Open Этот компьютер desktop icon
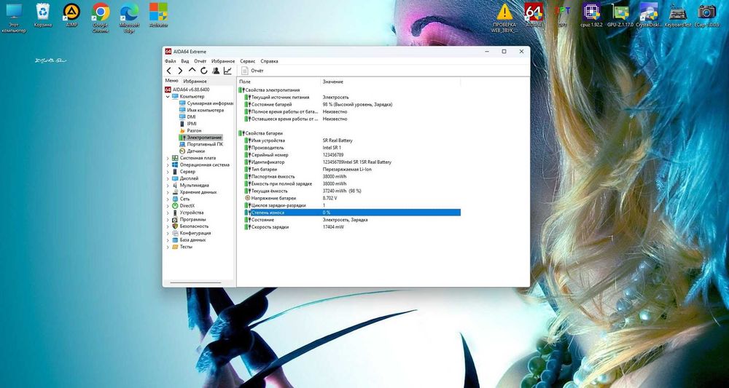This screenshot has width=729, height=388. point(14,17)
